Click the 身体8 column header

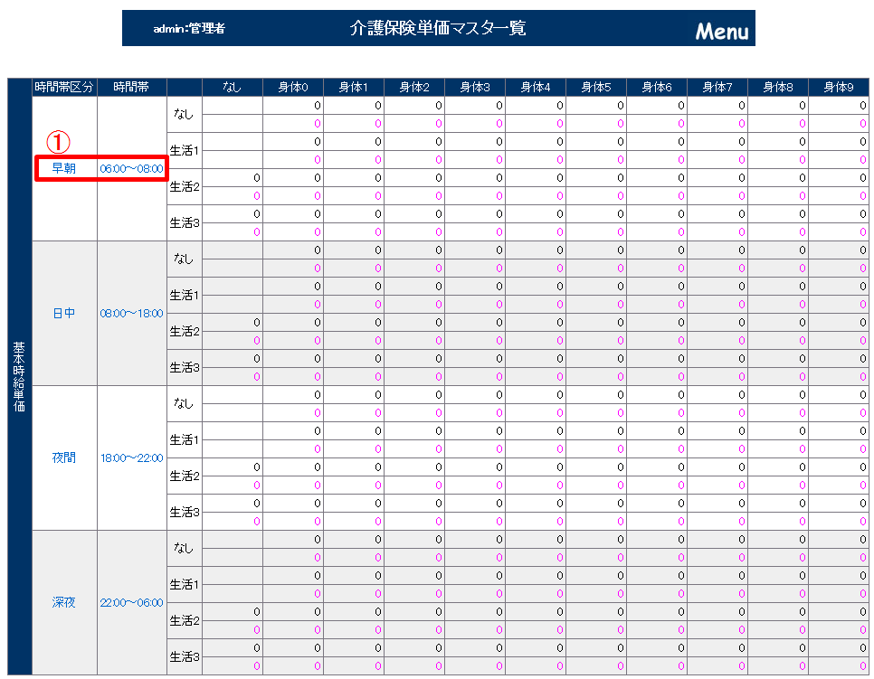tap(778, 88)
